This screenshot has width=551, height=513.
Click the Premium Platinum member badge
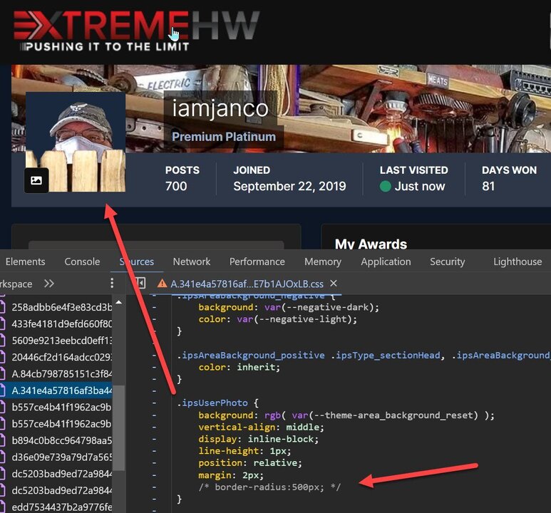[x=223, y=137]
